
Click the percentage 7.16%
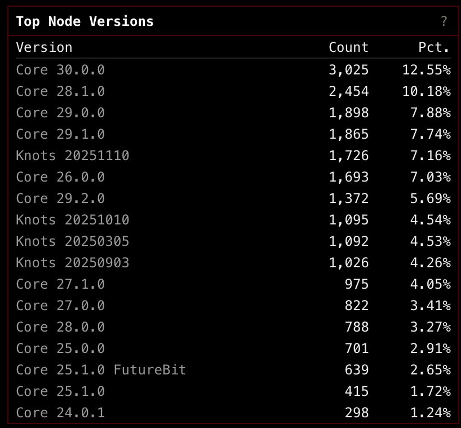(431, 156)
